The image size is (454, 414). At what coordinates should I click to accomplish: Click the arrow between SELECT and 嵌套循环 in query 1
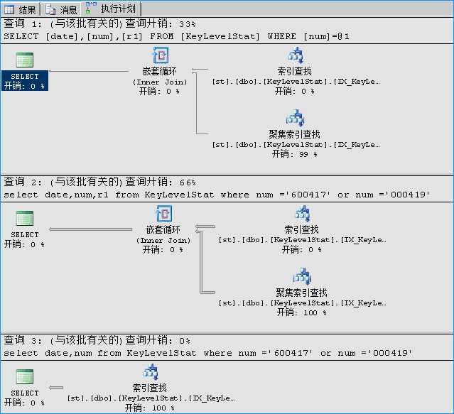[89, 71]
